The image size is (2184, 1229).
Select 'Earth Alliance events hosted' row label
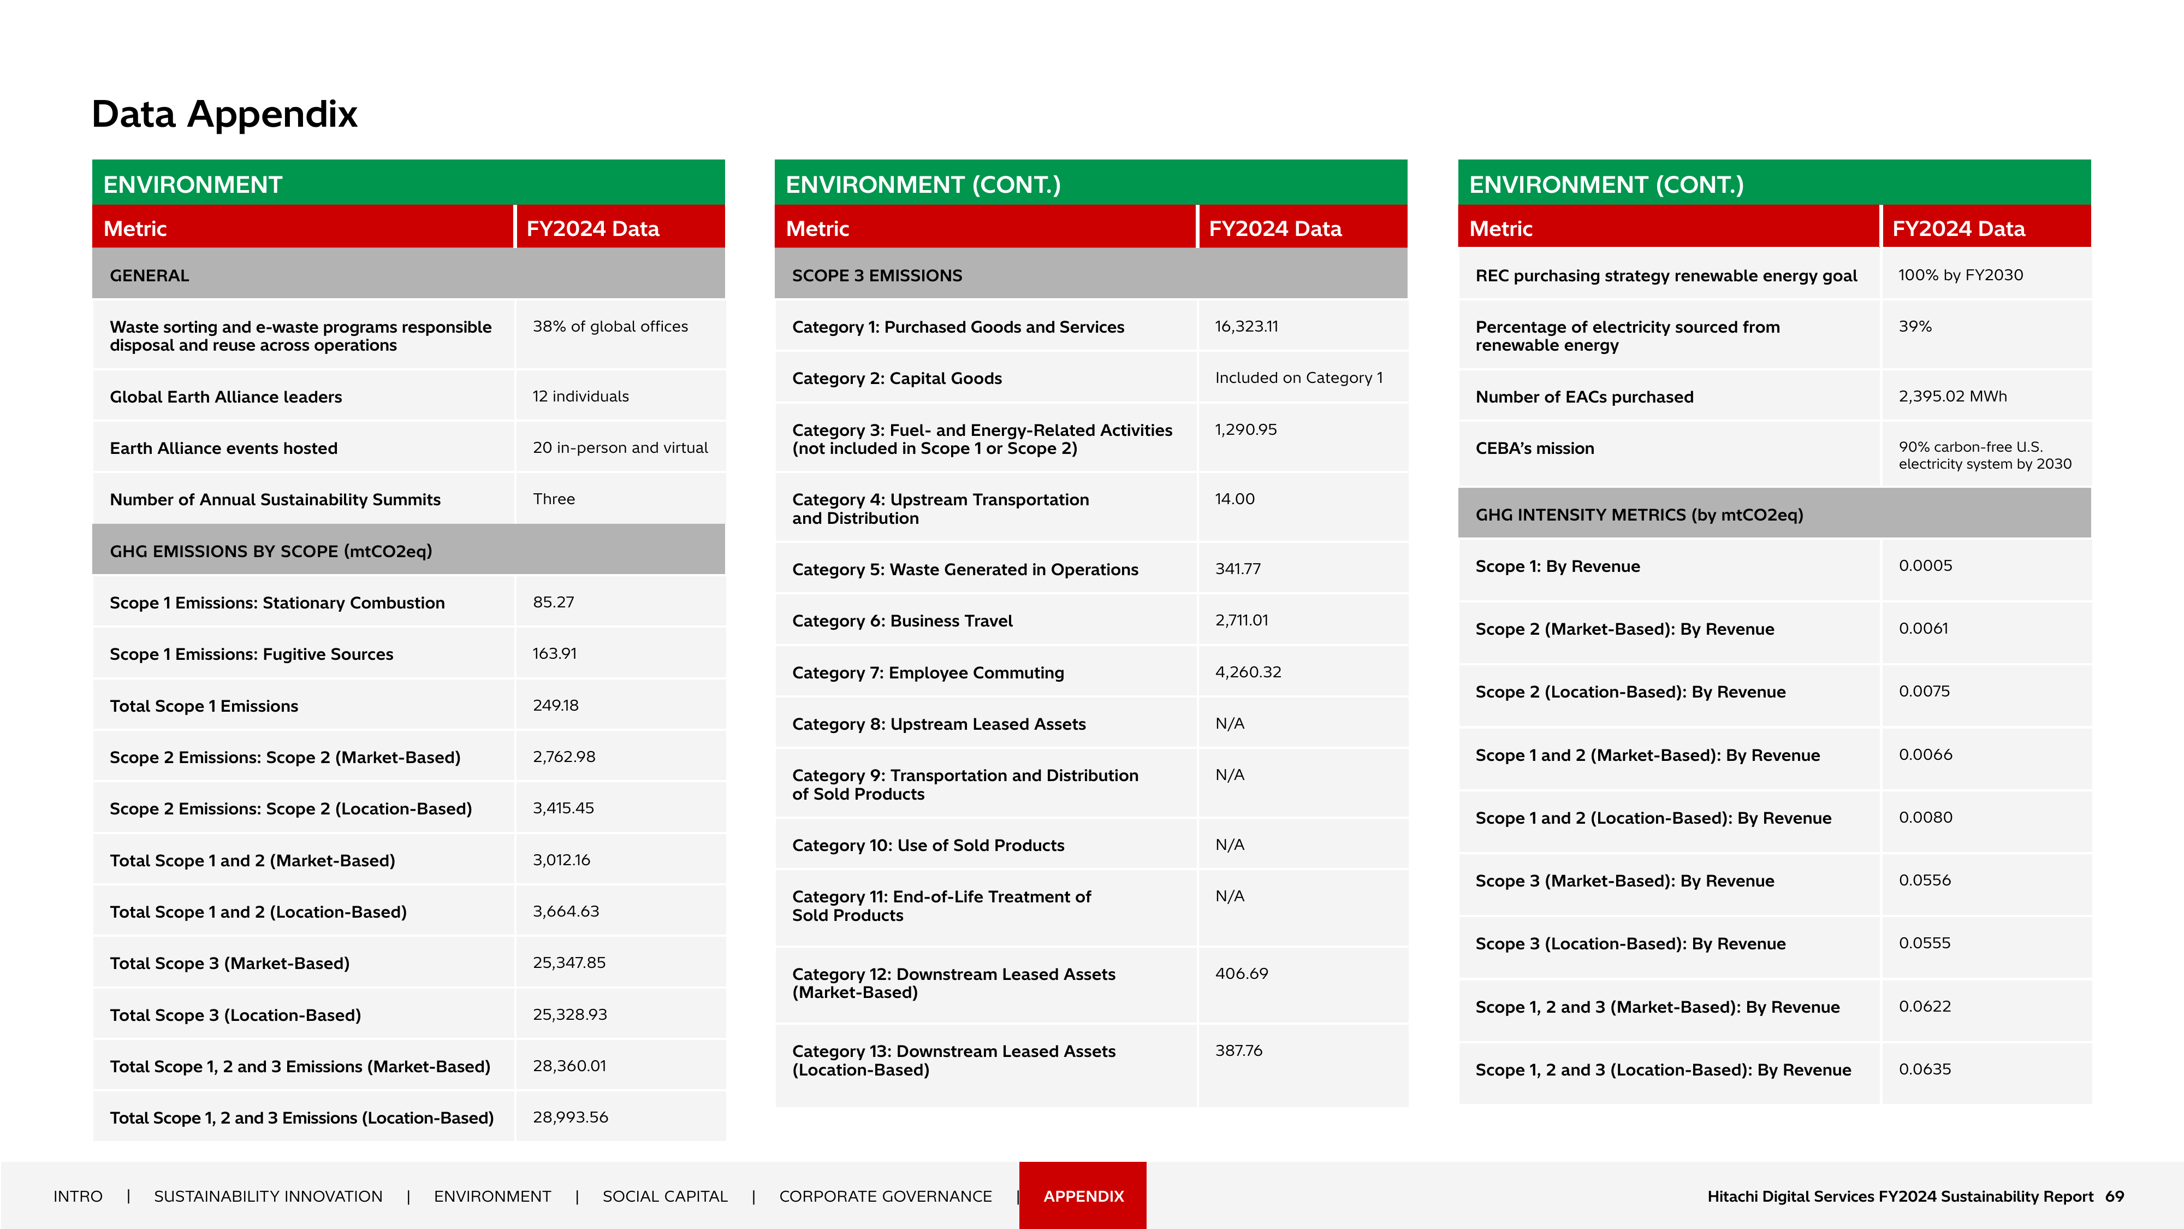click(224, 448)
